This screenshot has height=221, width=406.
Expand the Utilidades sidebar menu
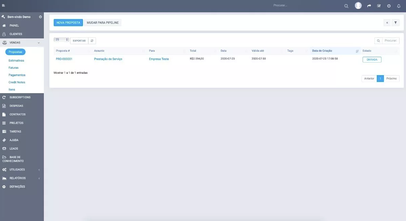tap(16, 169)
